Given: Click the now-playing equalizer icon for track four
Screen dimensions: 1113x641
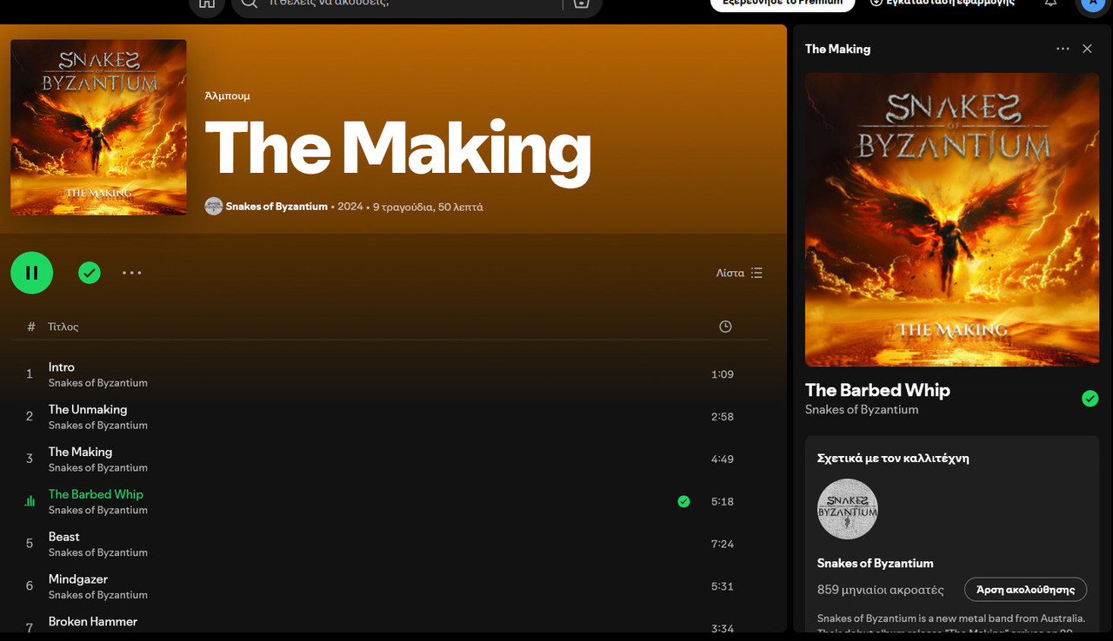Looking at the screenshot, I should [30, 501].
